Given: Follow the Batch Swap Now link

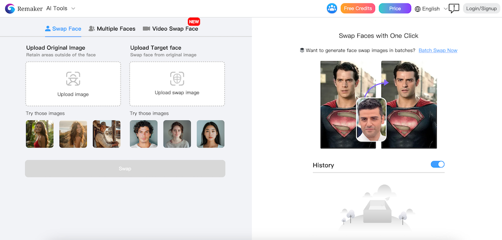Looking at the screenshot, I should (x=438, y=51).
